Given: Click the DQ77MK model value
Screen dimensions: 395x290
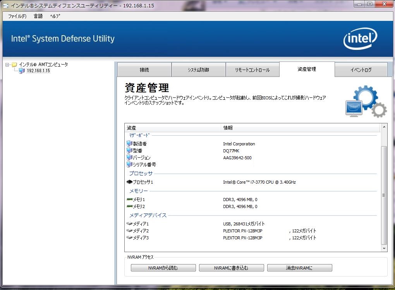Looking at the screenshot, I should tap(231, 151).
